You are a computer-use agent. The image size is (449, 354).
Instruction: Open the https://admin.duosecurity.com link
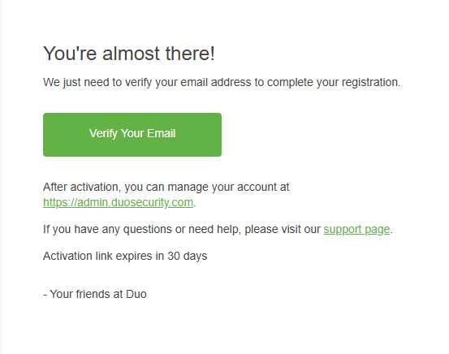pos(118,202)
